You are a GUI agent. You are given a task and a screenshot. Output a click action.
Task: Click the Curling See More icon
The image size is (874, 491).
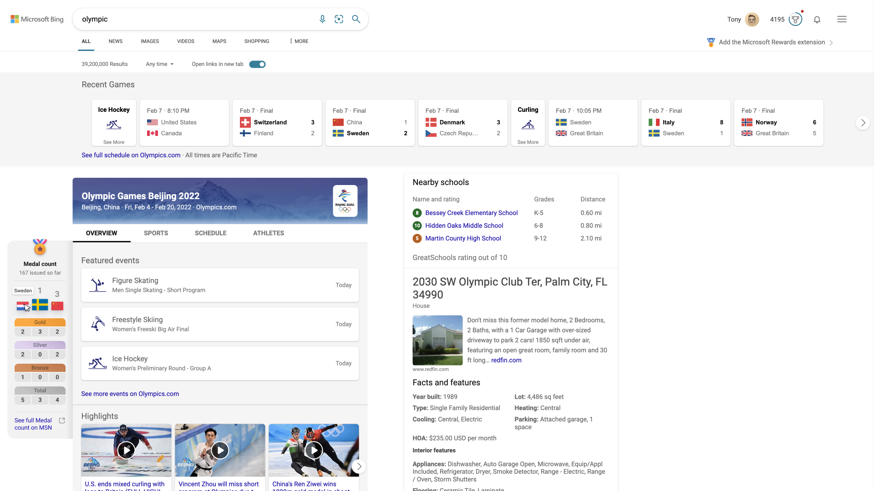pyautogui.click(x=528, y=125)
